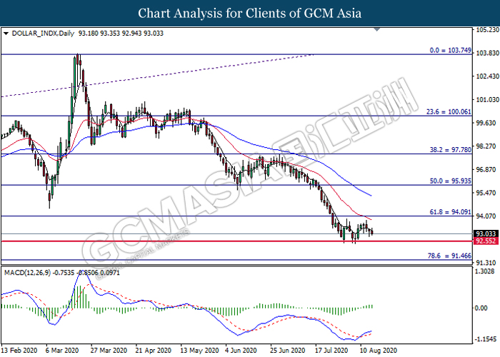This screenshot has height=357, width=500.
Task: Click the red support level tag 92.552
Action: (x=486, y=241)
